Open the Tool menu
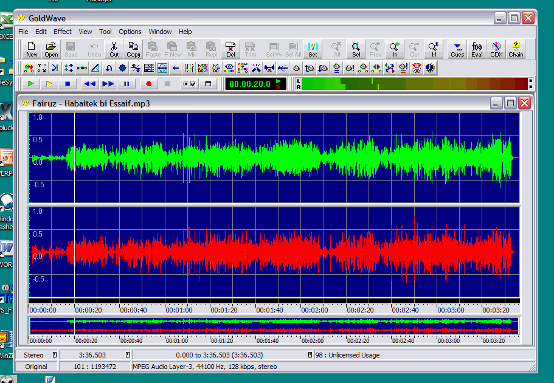Screen dimensions: 554x383 [x=105, y=32]
